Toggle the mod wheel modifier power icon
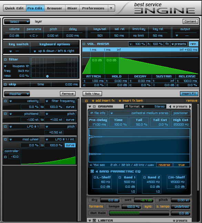Viewport: 202px width, 223px height. point(6,139)
